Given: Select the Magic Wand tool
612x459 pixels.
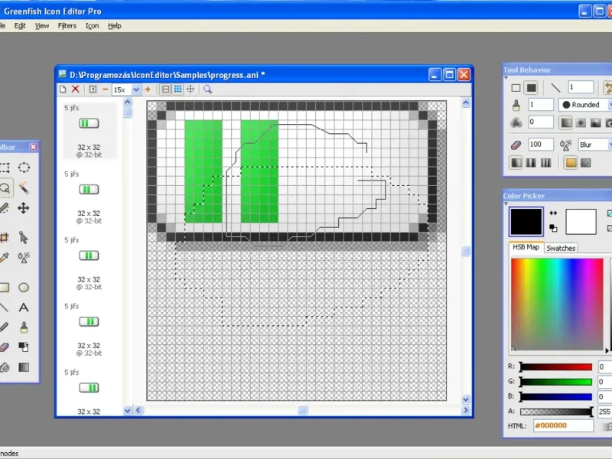Looking at the screenshot, I should (24, 188).
